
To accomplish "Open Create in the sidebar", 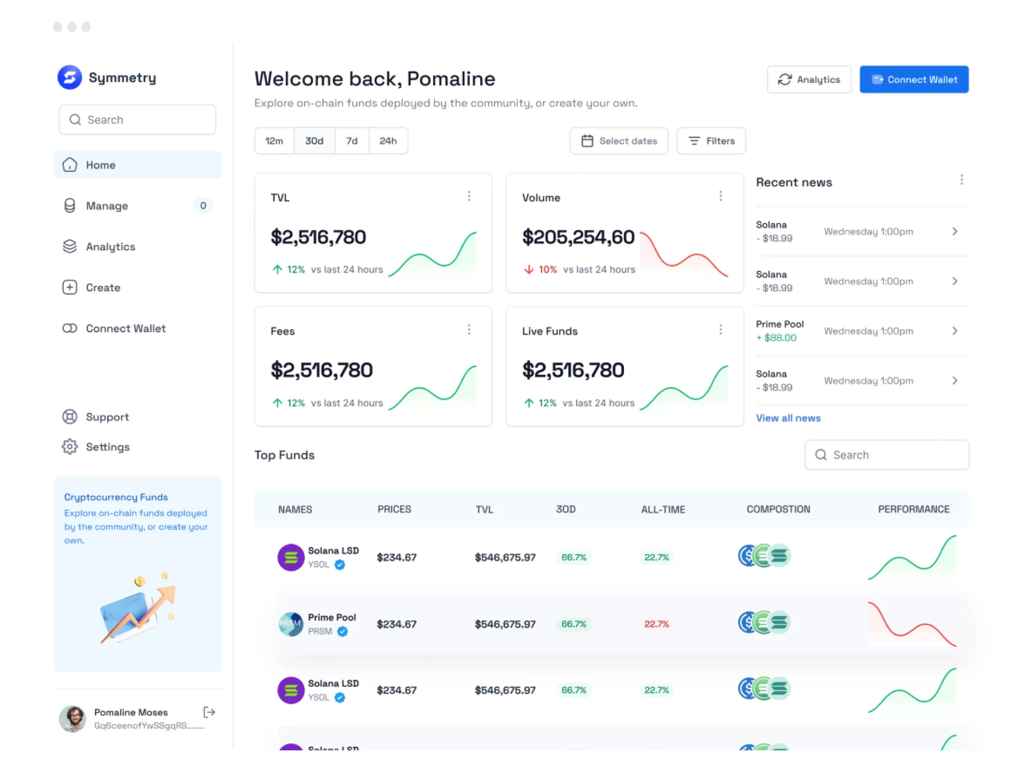I will pos(137,288).
